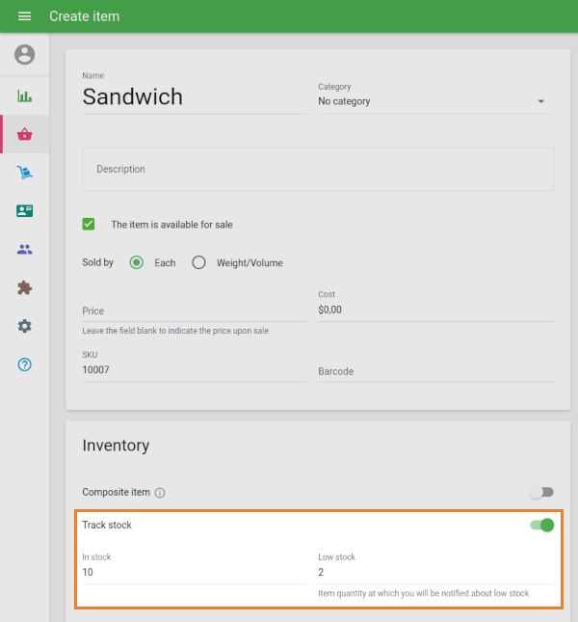Focus the Price input field
This screenshot has width=578, height=622.
194,311
